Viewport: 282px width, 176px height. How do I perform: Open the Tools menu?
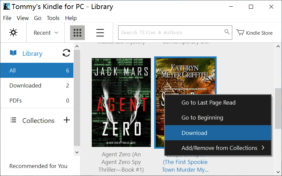click(x=53, y=18)
